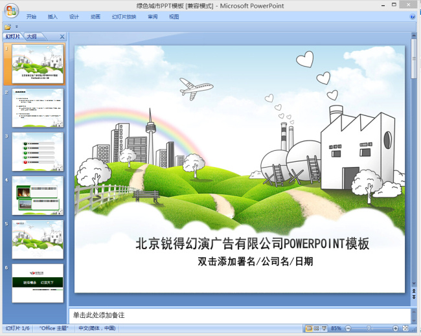
Task: Click the 中文(简体，中国) language indicator
Action: coord(97,328)
